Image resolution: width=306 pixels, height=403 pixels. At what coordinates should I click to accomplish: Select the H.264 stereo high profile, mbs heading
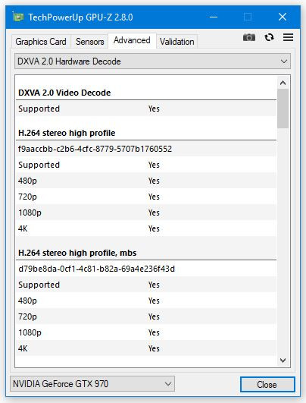pos(77,253)
